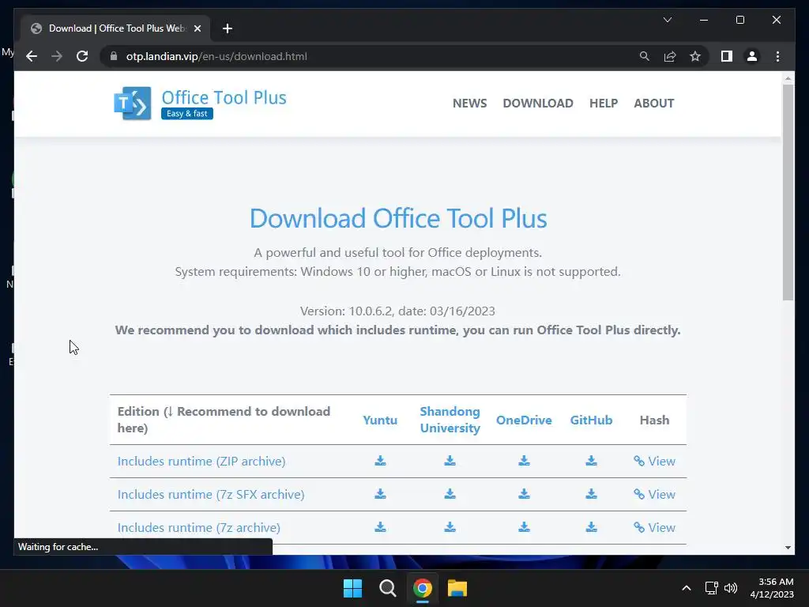Click the scrollbar up arrow

click(x=788, y=78)
